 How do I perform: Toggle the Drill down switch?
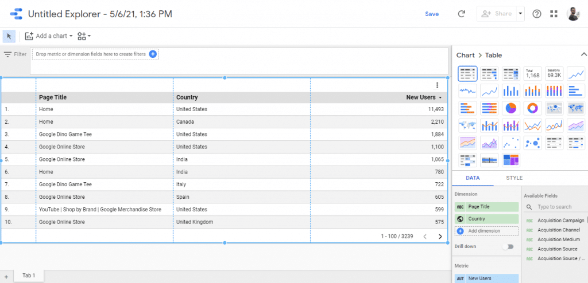tap(508, 246)
